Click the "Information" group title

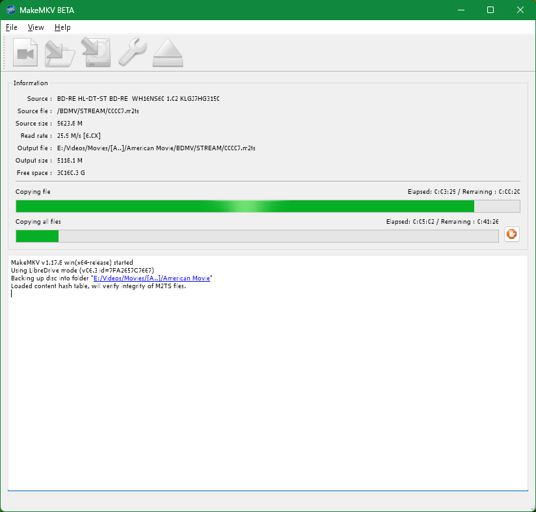pyautogui.click(x=31, y=83)
